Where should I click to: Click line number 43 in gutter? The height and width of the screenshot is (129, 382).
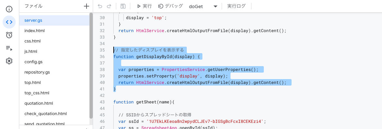click(x=102, y=102)
